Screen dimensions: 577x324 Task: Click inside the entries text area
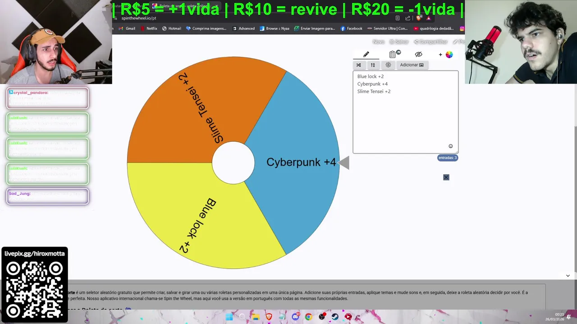405,112
